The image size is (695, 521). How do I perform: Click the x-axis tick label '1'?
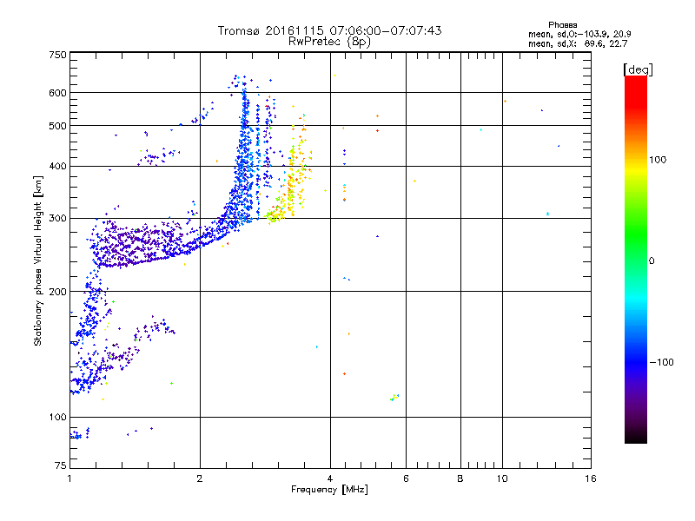[69, 478]
